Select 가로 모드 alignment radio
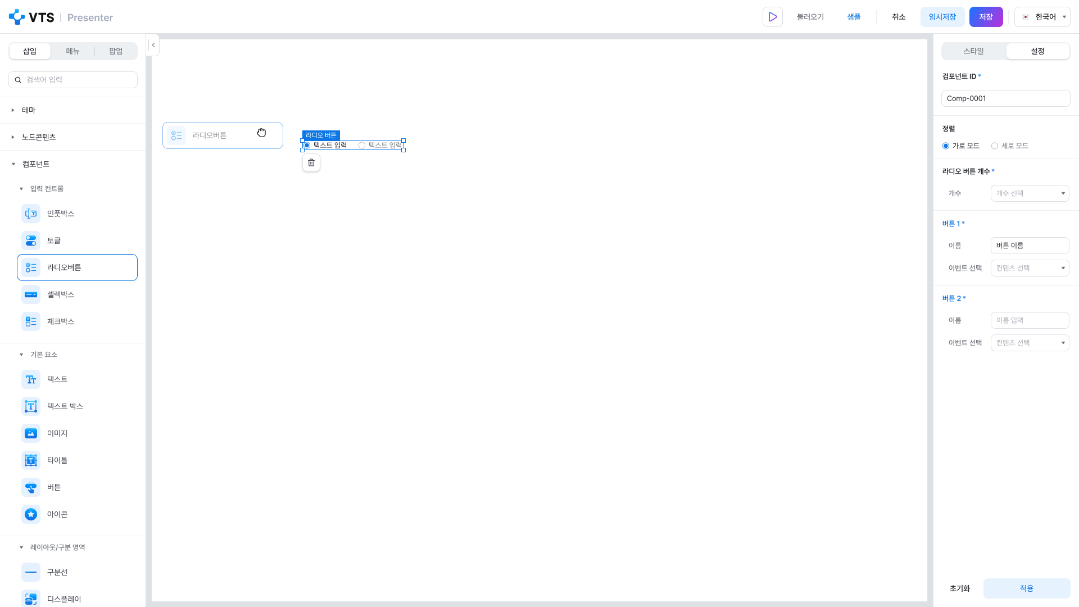Screen dimensions: 1079x607 946,146
